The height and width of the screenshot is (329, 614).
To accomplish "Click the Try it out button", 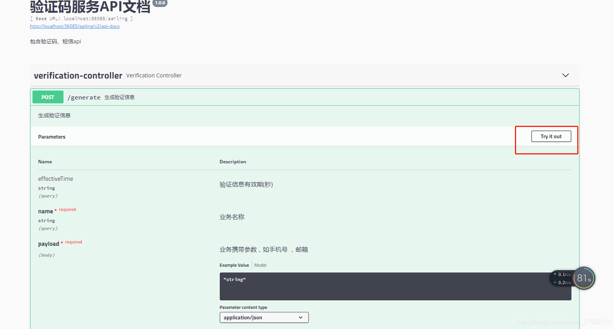I will point(551,136).
